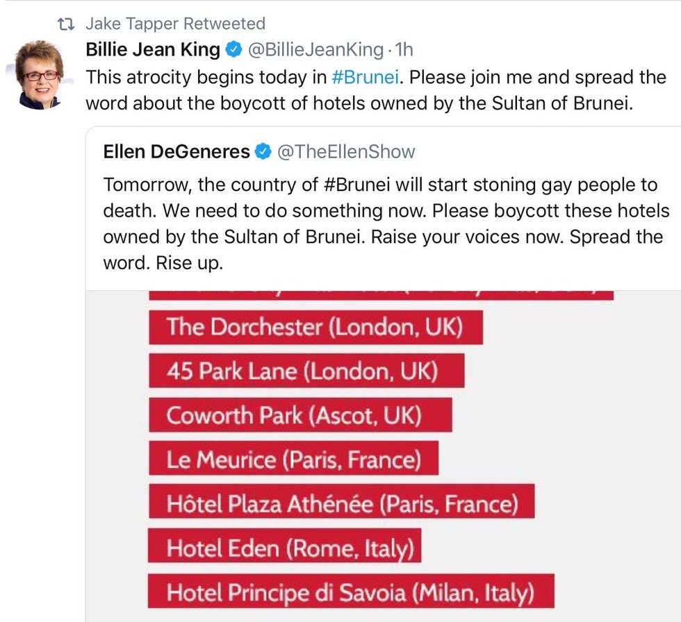Open the blue #Brunei hashtag link
The width and height of the screenshot is (681, 622).
(365, 77)
